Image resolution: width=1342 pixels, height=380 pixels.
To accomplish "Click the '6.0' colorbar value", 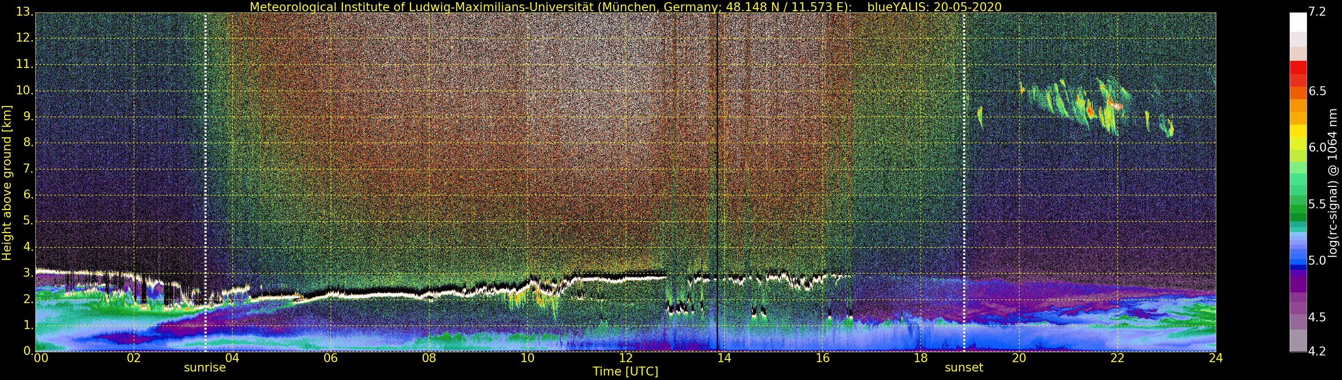I will tap(1317, 148).
